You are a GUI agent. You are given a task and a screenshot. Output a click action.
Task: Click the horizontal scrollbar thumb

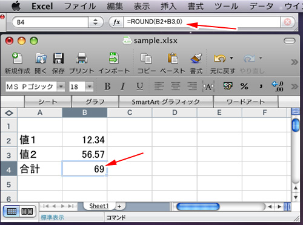198,207
